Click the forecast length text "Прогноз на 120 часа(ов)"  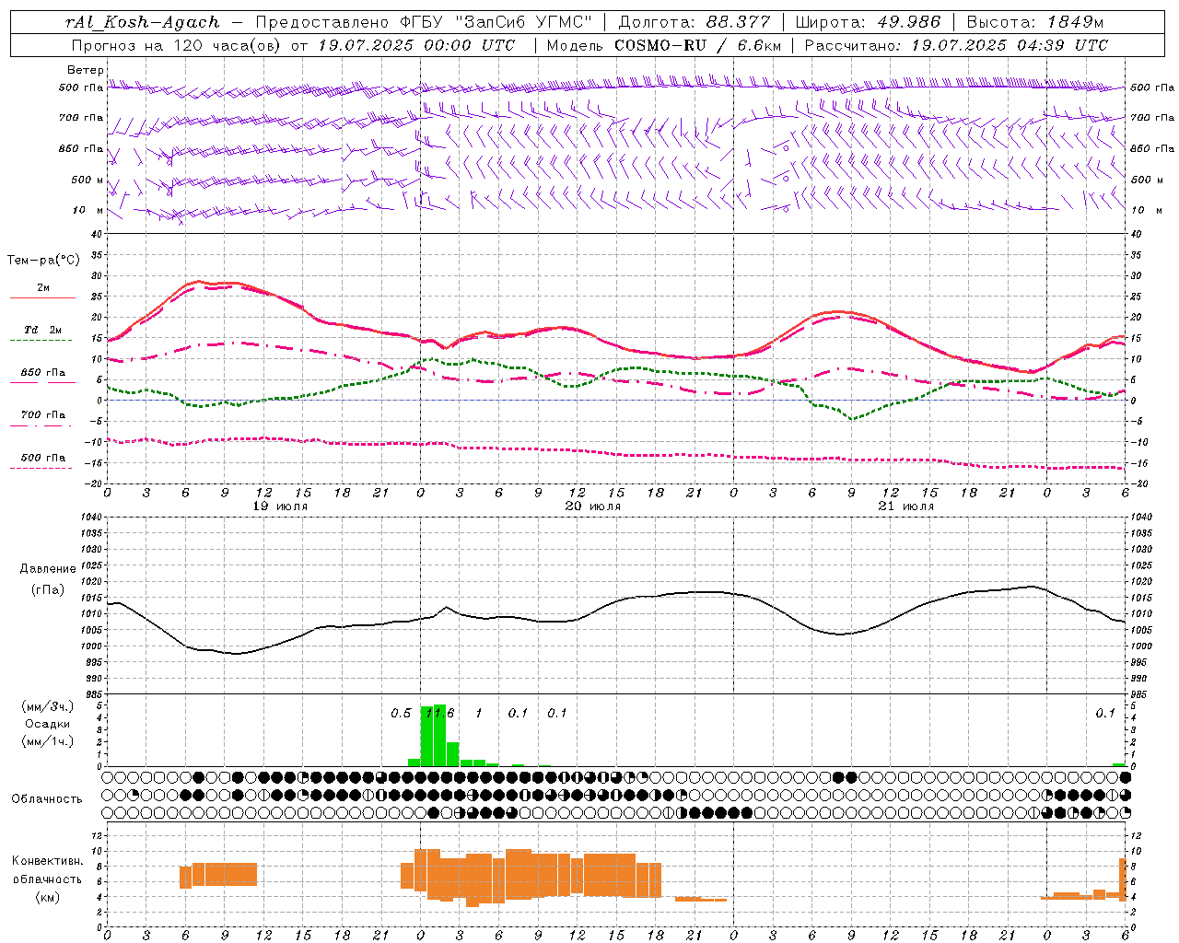(x=178, y=45)
